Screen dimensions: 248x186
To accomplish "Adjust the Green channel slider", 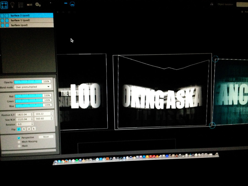I will [29, 100].
